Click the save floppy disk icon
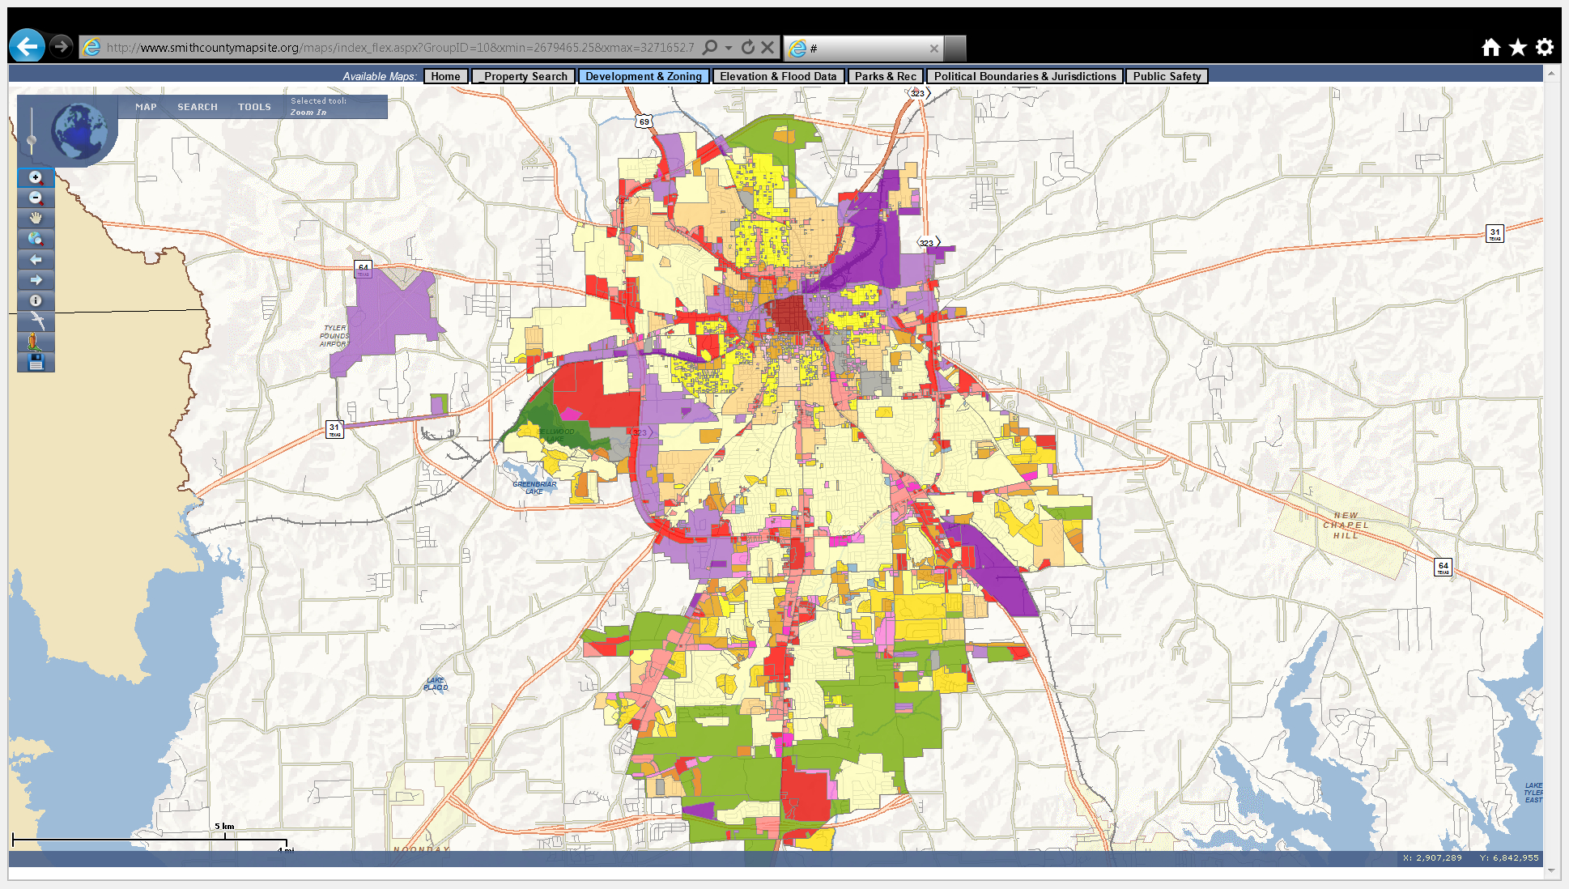 tap(36, 362)
